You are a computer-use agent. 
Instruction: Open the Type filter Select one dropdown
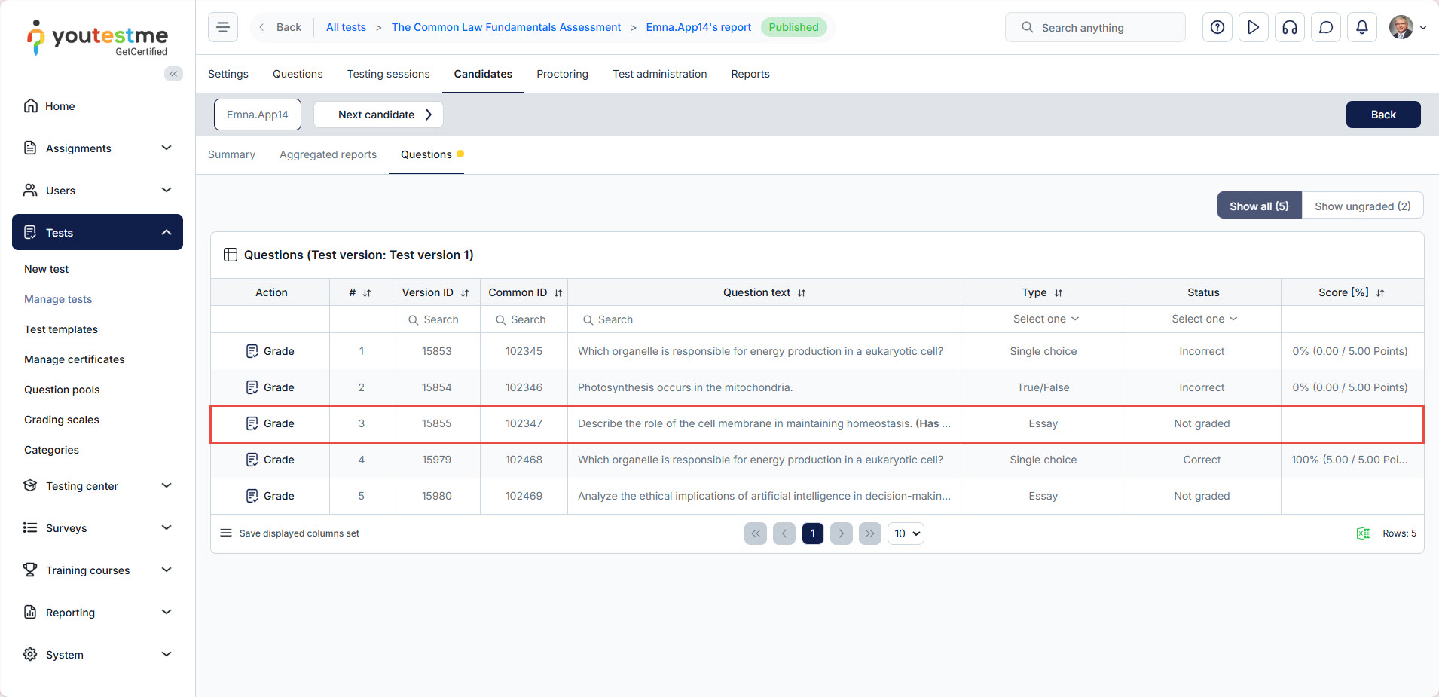pyautogui.click(x=1045, y=319)
